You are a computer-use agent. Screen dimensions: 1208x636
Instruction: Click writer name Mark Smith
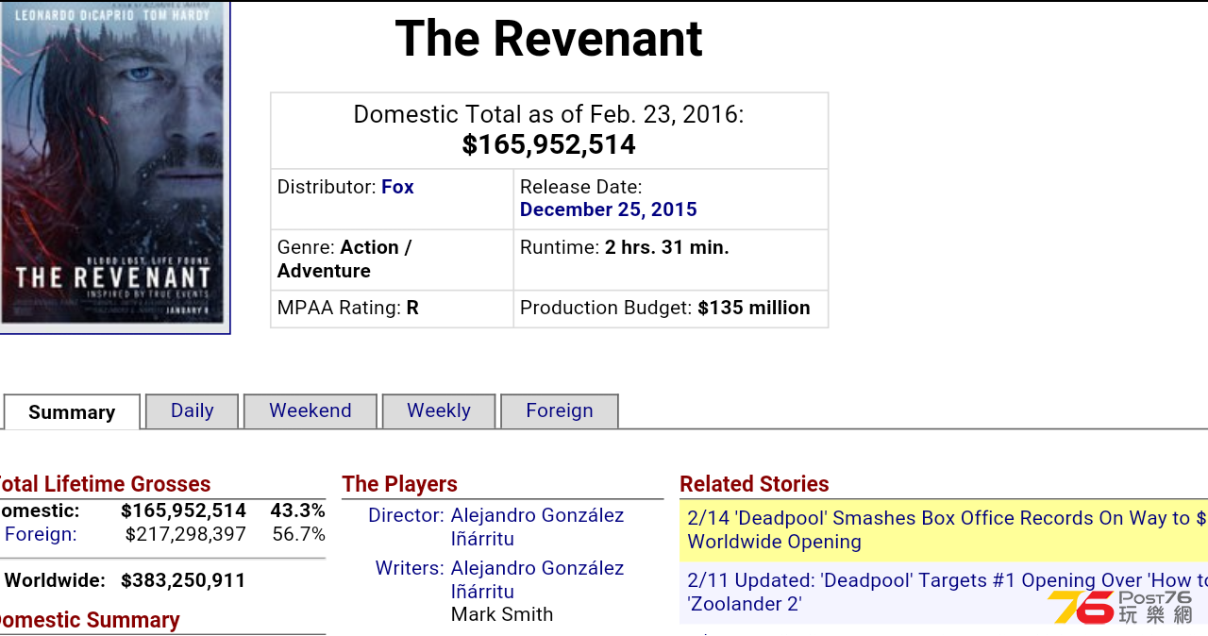point(502,614)
